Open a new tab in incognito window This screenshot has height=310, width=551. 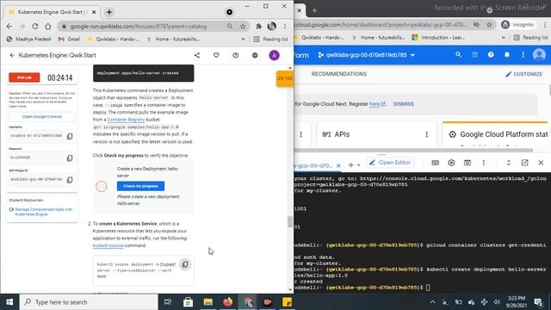(314, 10)
